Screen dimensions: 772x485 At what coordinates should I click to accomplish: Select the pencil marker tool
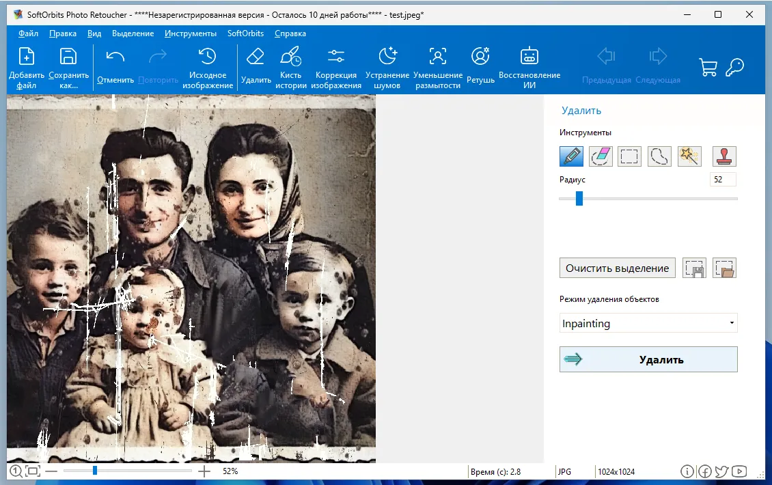pos(571,156)
